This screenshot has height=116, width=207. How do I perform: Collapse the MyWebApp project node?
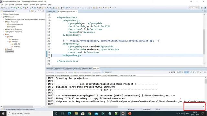click(2, 17)
